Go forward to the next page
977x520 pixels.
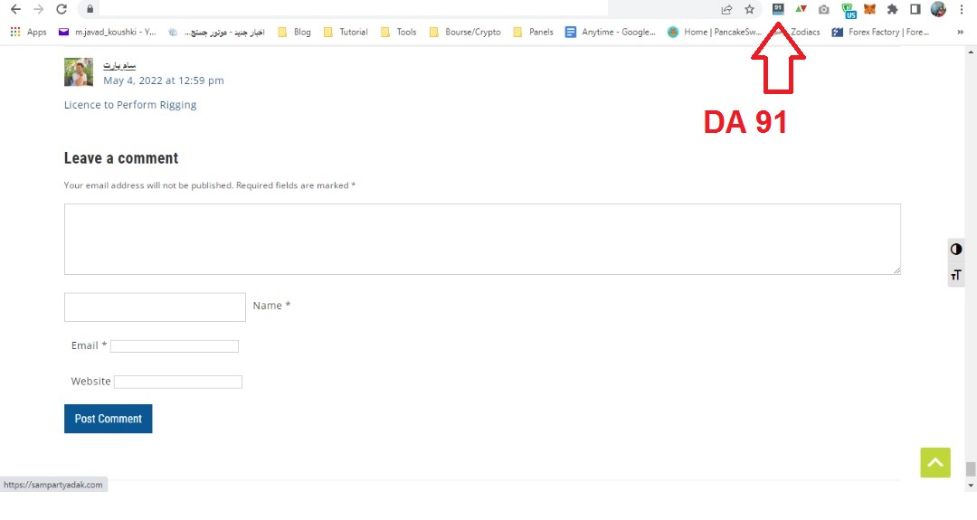pos(38,9)
